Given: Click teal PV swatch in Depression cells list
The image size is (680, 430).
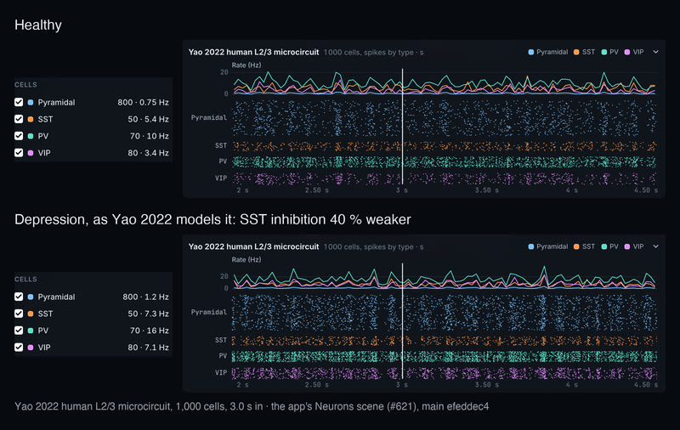Looking at the screenshot, I should 31,331.
